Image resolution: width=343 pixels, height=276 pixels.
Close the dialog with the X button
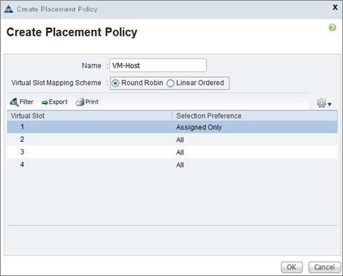(335, 7)
